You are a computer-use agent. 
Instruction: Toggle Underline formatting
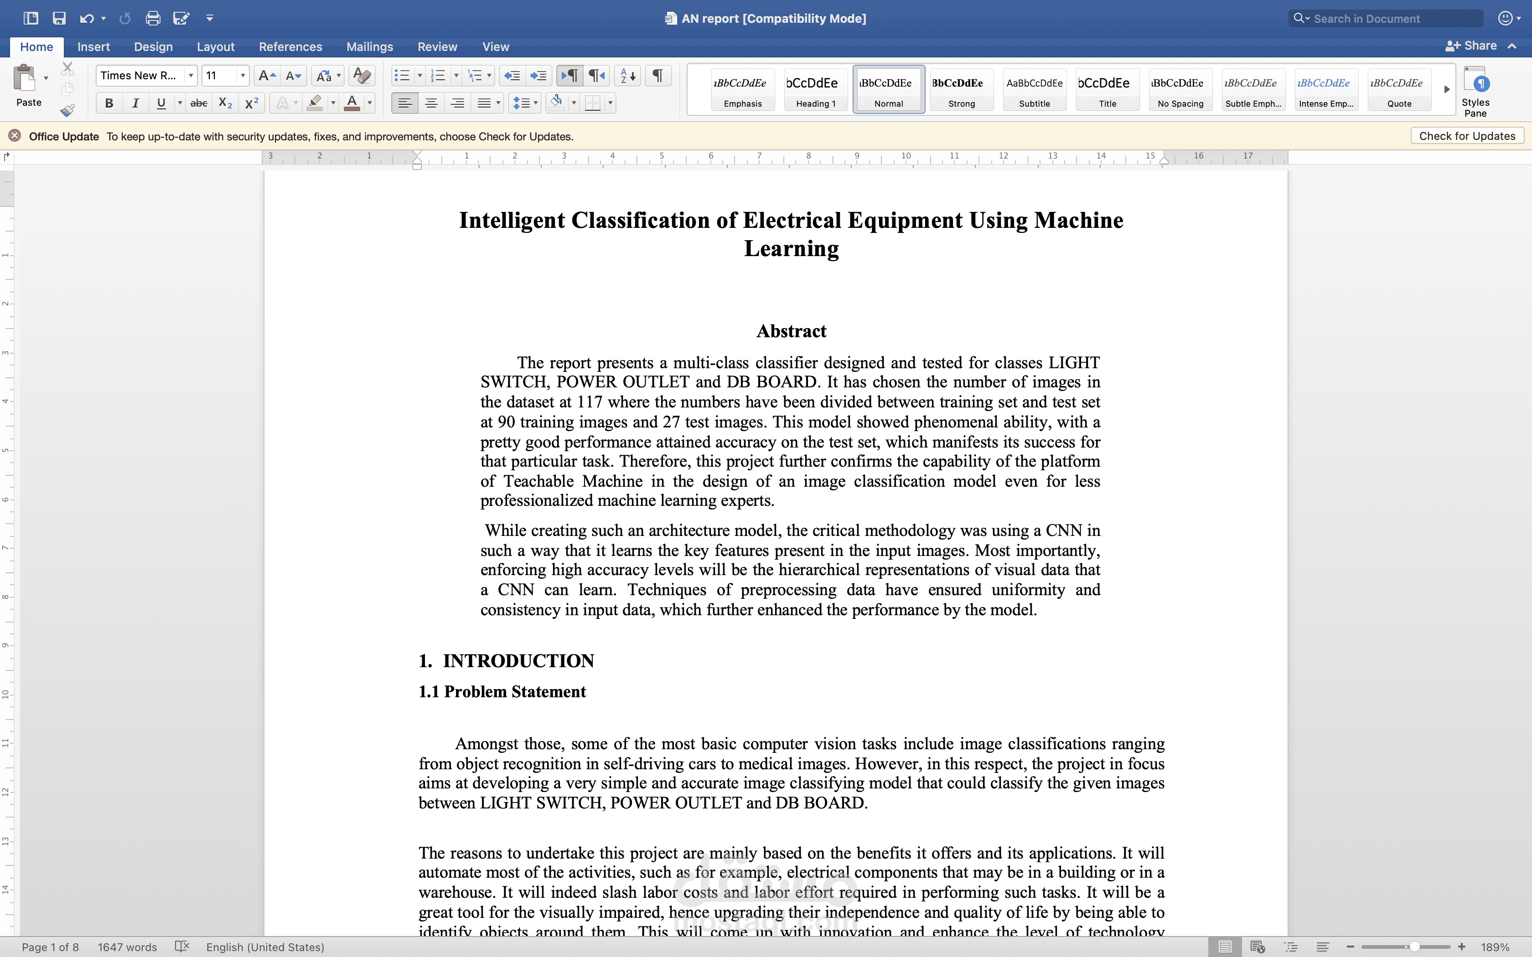(x=161, y=103)
